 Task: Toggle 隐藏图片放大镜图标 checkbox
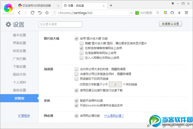[81, 43]
